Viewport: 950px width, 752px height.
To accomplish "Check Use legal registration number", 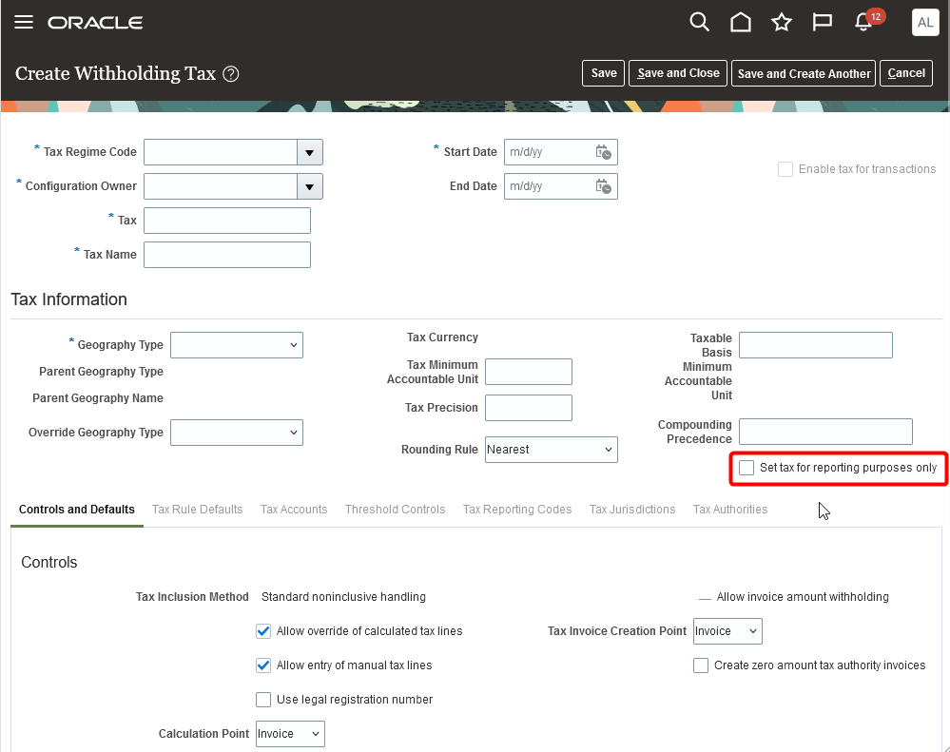I will (x=263, y=700).
